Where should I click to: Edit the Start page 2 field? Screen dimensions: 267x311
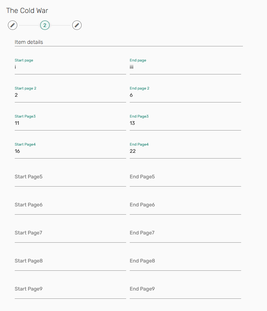(70, 95)
